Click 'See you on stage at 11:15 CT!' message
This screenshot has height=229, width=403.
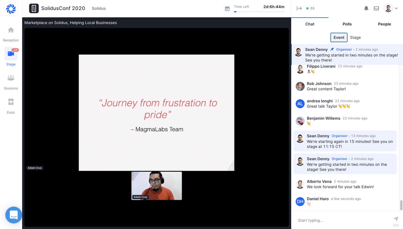[x=350, y=144]
